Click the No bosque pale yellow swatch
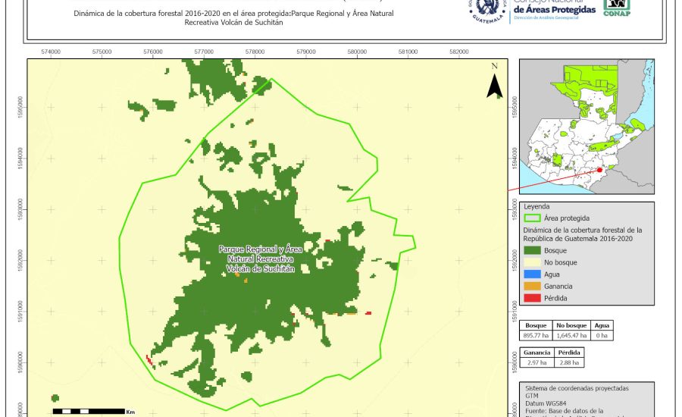The height and width of the screenshot is (417, 682). (533, 262)
